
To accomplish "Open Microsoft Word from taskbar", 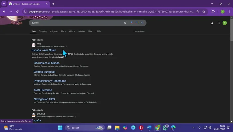I will pos(149,128).
